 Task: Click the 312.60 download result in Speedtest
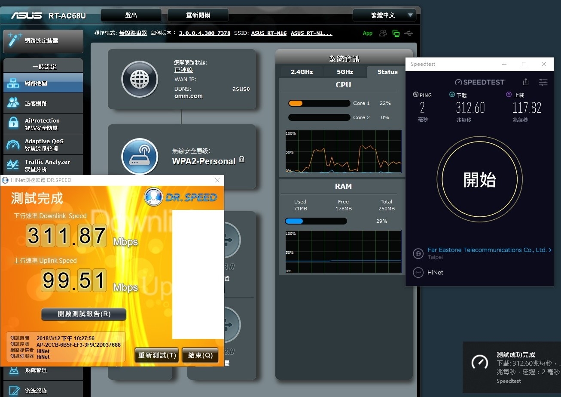(470, 108)
